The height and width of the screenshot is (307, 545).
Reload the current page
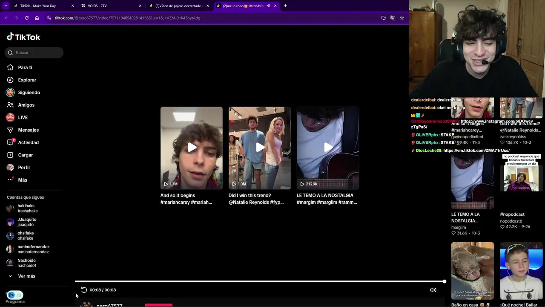click(26, 18)
